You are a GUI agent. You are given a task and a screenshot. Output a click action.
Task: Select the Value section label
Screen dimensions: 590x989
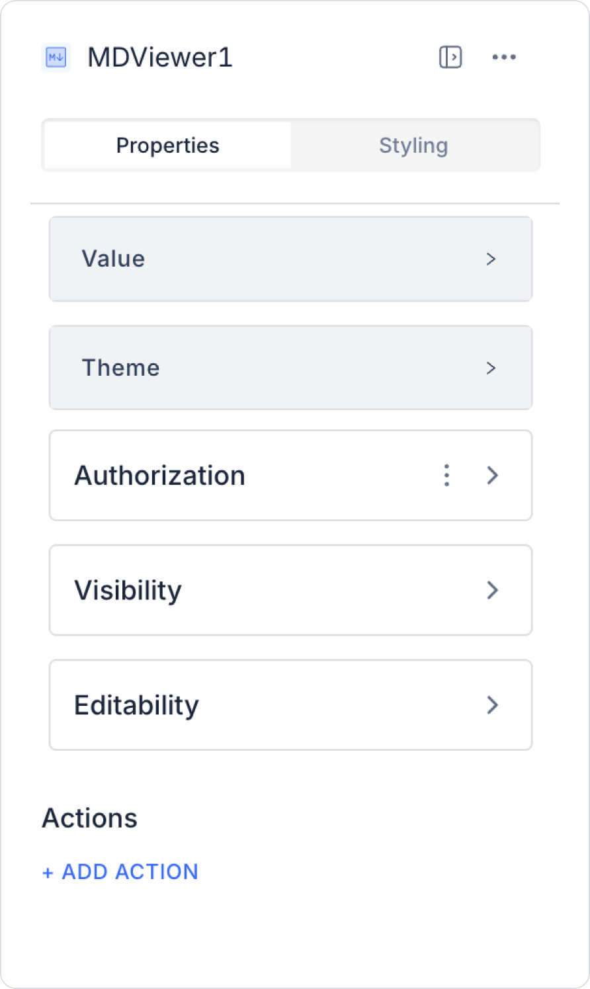pos(113,259)
